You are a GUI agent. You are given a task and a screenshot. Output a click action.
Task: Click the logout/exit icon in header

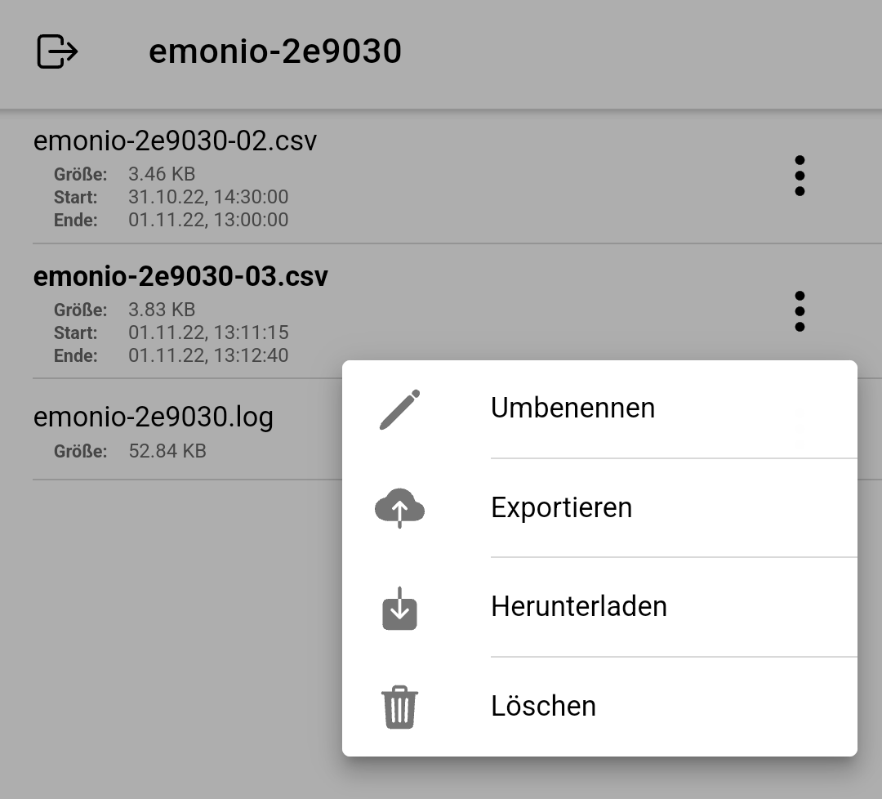pos(57,51)
